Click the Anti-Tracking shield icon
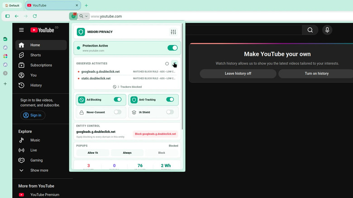The height and width of the screenshot is (198, 353). pos(134,99)
